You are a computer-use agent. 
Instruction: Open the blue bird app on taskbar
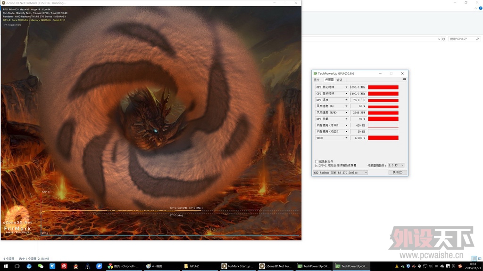pyautogui.click(x=52, y=266)
